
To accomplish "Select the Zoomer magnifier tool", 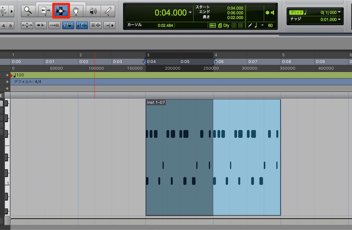I will point(28,11).
